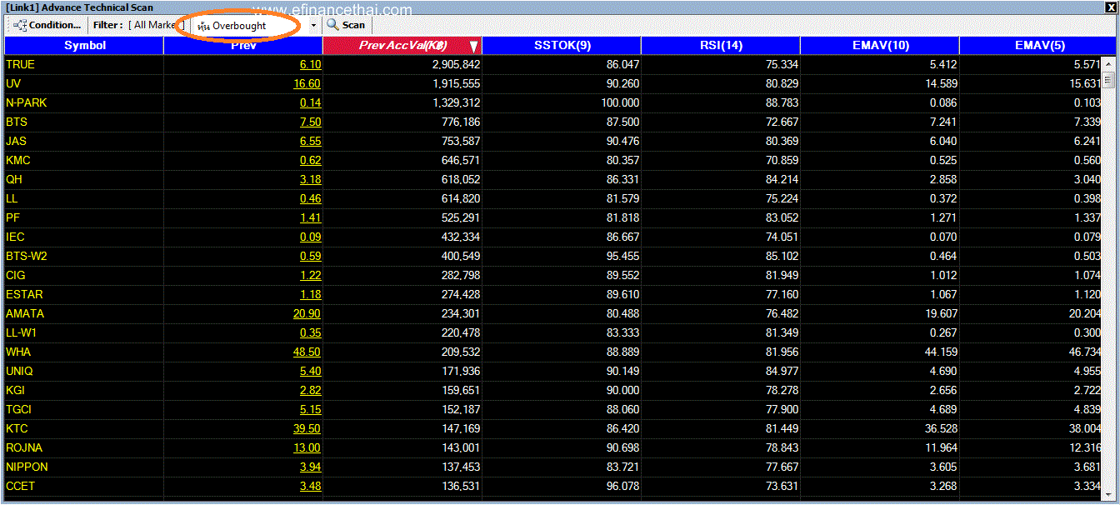This screenshot has height=505, width=1120.
Task: Click the vertical scrollbar thumb
Action: 1108,80
